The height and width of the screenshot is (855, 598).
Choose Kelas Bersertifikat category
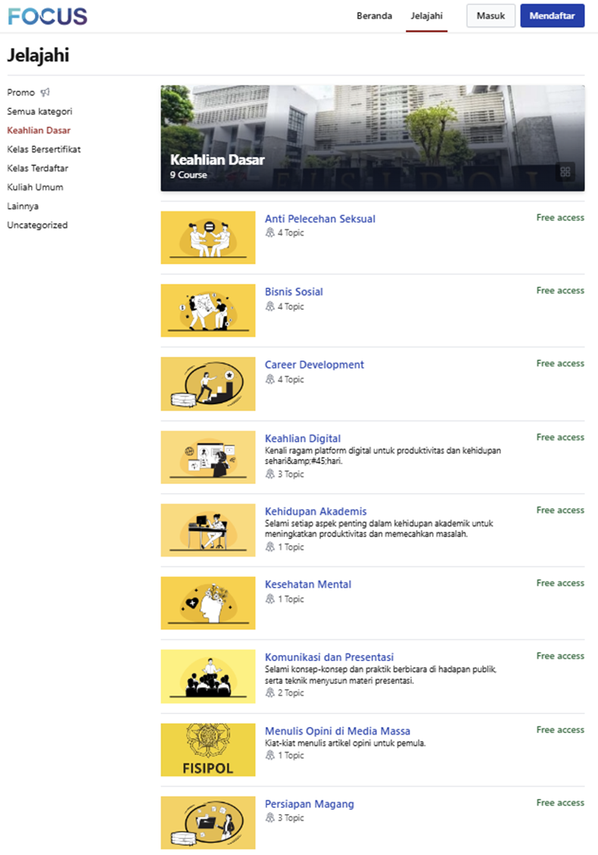44,149
